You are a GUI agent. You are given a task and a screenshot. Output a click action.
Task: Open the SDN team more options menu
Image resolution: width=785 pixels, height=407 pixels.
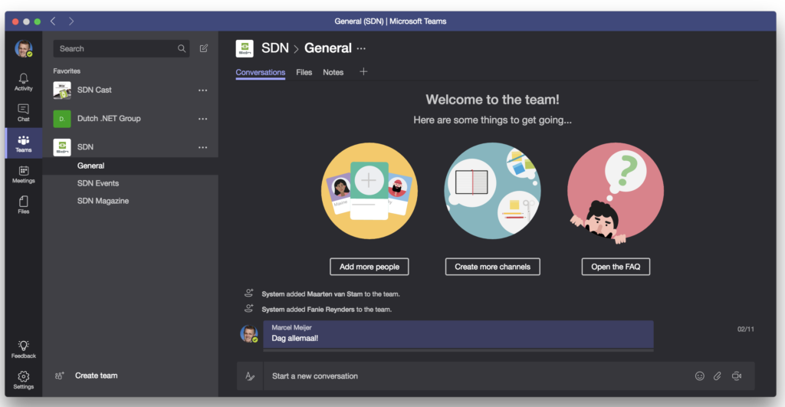(x=202, y=147)
